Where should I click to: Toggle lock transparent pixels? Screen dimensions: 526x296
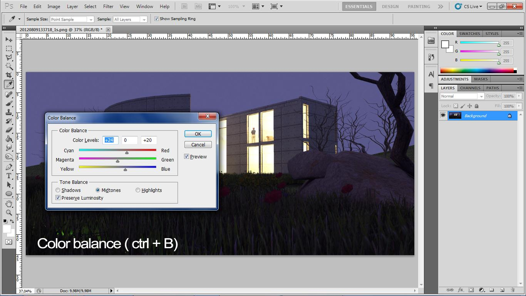[x=456, y=106]
